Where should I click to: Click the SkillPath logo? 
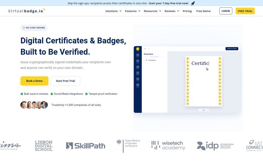pyautogui.click(x=85, y=146)
